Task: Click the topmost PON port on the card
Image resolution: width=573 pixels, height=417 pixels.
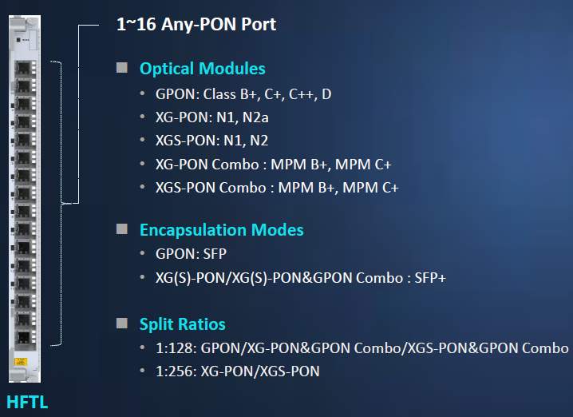Action: (25, 68)
